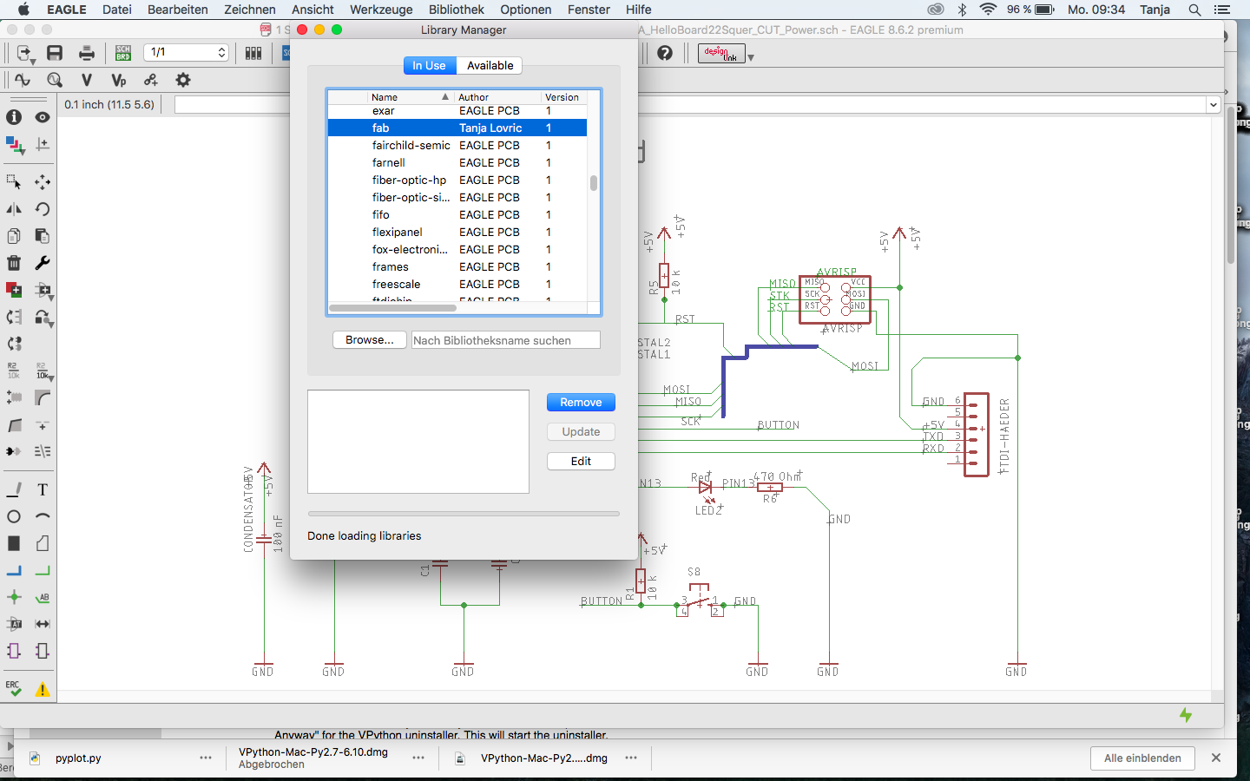Open the library books icon
Viewport: 1250px width, 781px height.
click(253, 53)
